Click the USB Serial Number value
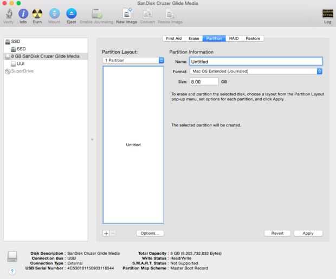Screen dimensions: 336x279 click(91, 268)
